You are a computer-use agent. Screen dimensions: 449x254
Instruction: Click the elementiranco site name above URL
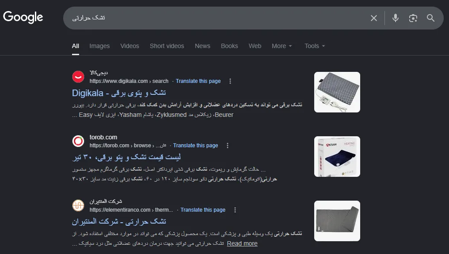pos(106,202)
